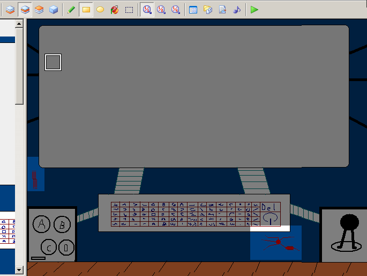Screen dimensions: 367x276
Task: Set zoom to 1/1 magnifier
Action: click(x=147, y=10)
